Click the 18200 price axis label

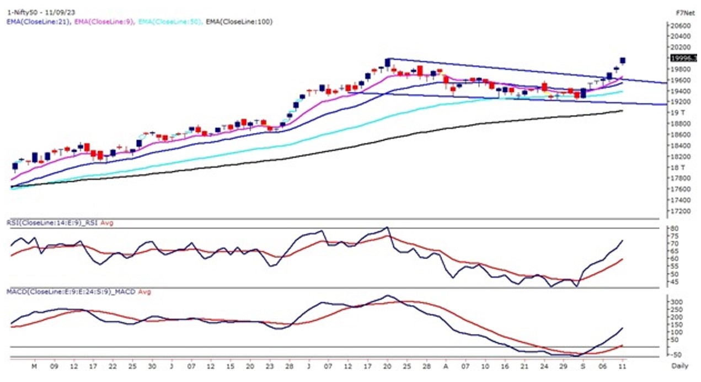(x=681, y=157)
